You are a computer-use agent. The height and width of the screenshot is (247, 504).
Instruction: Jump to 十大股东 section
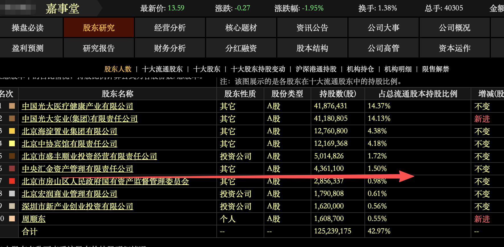(x=207, y=69)
